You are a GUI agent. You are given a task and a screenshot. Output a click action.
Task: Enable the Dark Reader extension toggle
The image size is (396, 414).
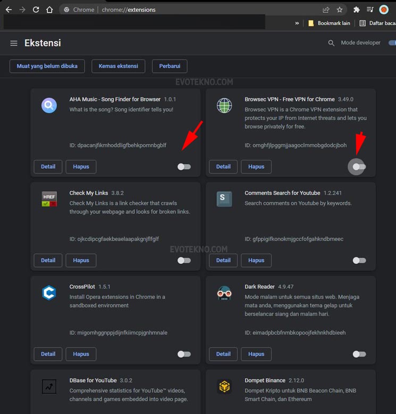coord(359,354)
